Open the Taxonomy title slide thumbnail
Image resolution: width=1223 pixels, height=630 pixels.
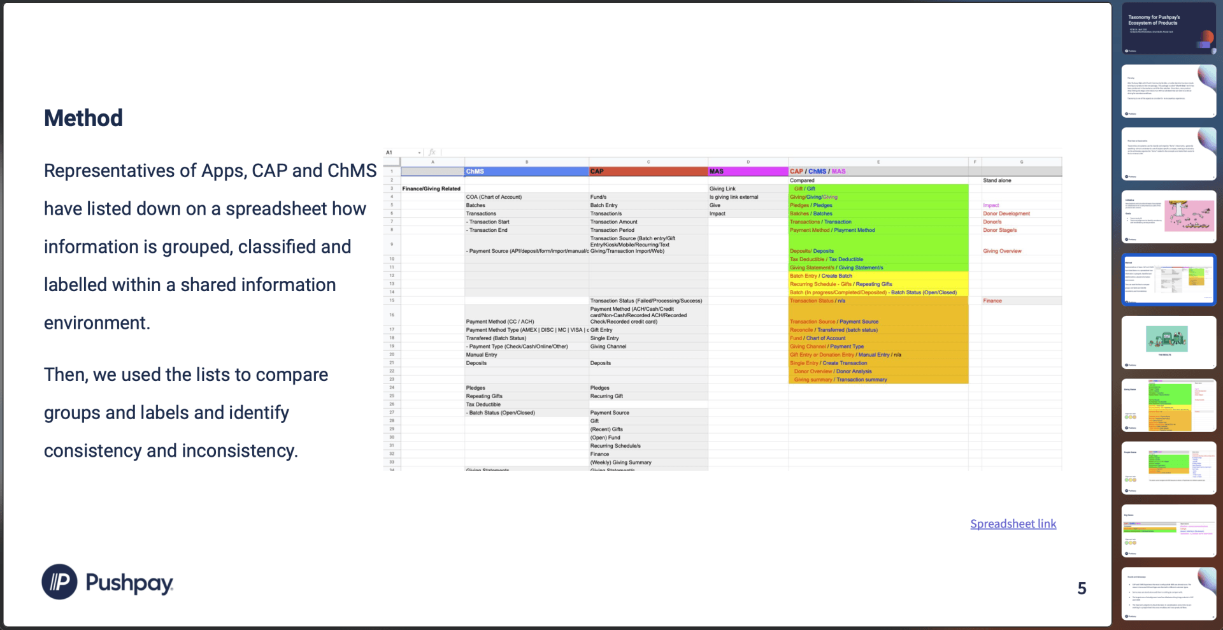tap(1169, 29)
